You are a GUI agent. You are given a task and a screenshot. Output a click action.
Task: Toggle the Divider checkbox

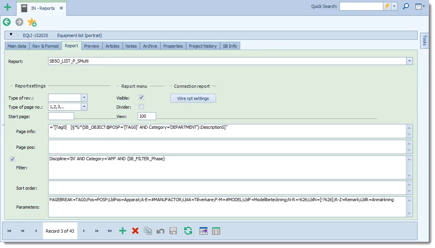(142, 107)
